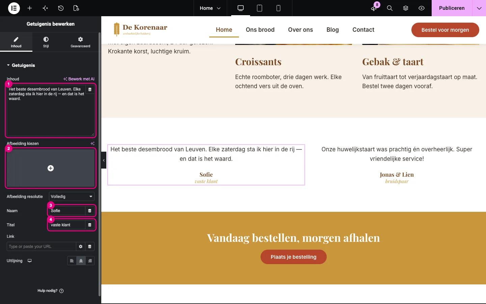Click the Publiceren button
The width and height of the screenshot is (486, 304).
click(x=452, y=8)
